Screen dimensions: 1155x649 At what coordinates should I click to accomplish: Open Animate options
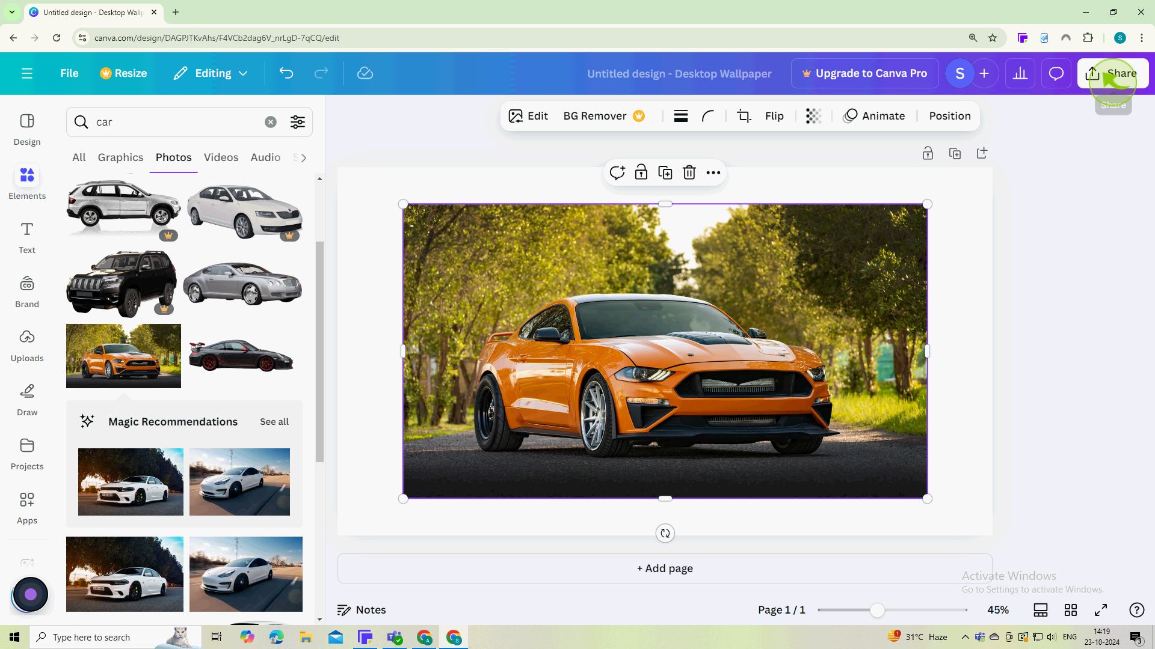[x=874, y=116]
